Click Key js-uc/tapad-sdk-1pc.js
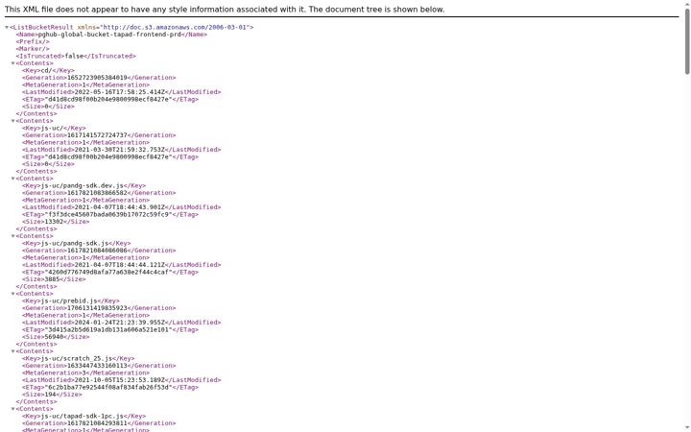This screenshot has height=432, width=691. pos(82,416)
